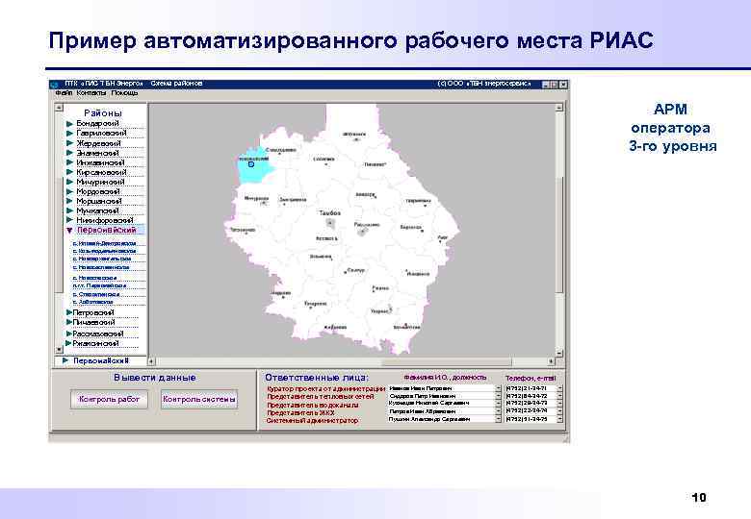751x519 pixels.
Task: Open the п.г.т. Первомайское settlement entry
Action: [99, 285]
